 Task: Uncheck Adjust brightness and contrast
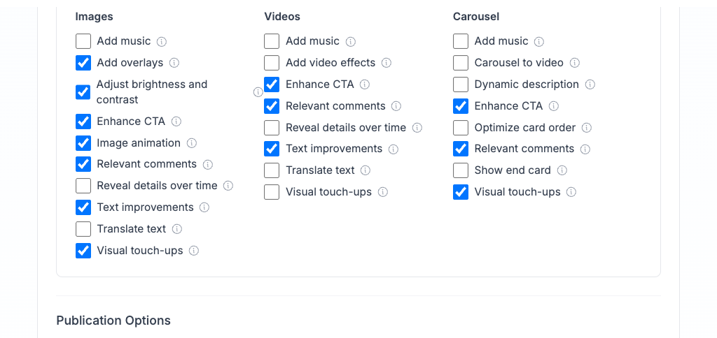pos(83,92)
